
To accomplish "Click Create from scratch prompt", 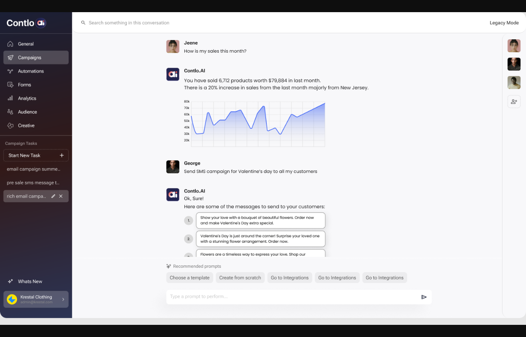I will tap(240, 278).
